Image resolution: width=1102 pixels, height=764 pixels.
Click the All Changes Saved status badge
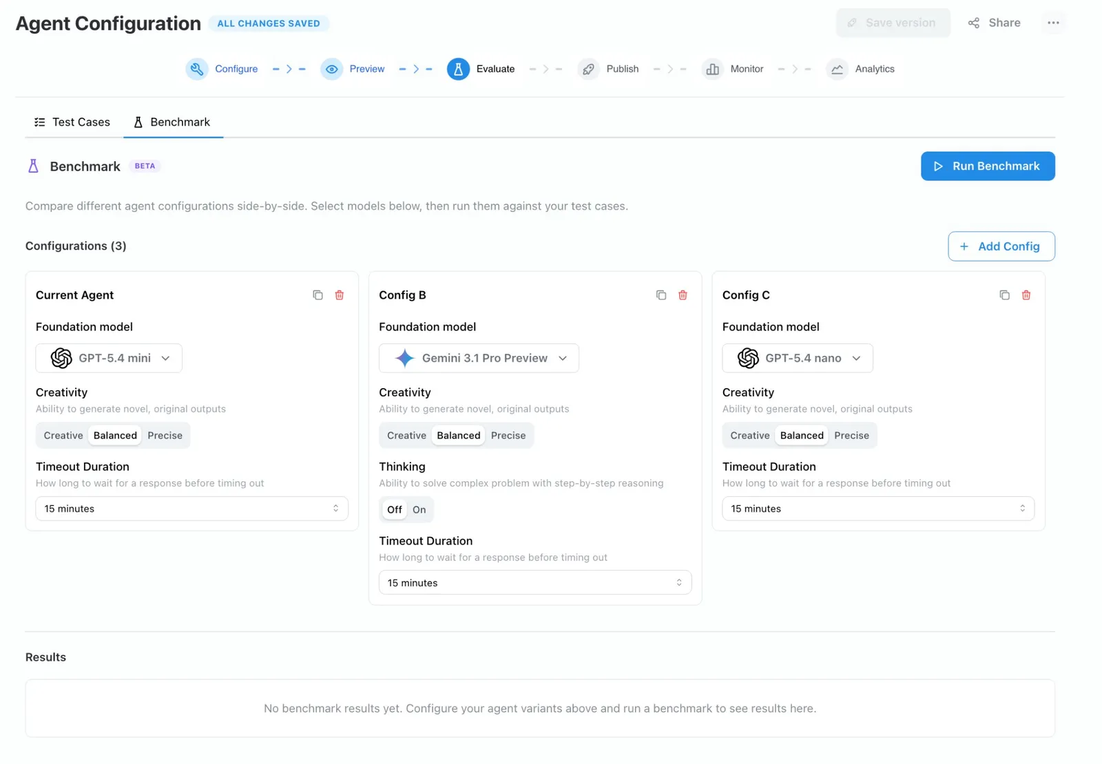coord(269,23)
